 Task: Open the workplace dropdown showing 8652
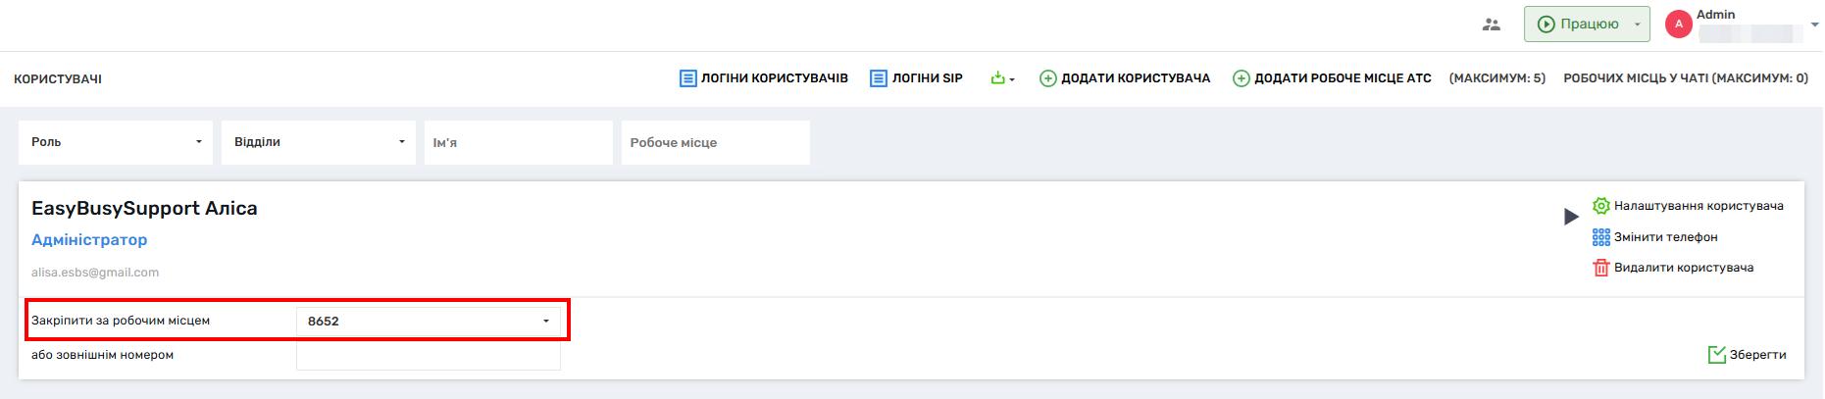429,322
